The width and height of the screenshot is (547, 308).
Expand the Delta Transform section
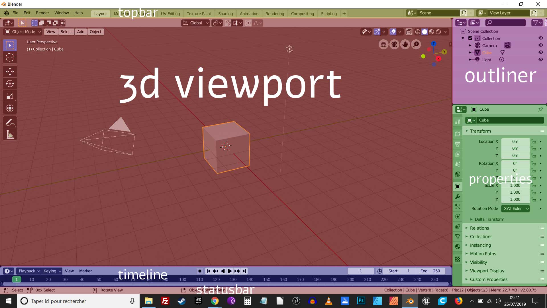(489, 219)
